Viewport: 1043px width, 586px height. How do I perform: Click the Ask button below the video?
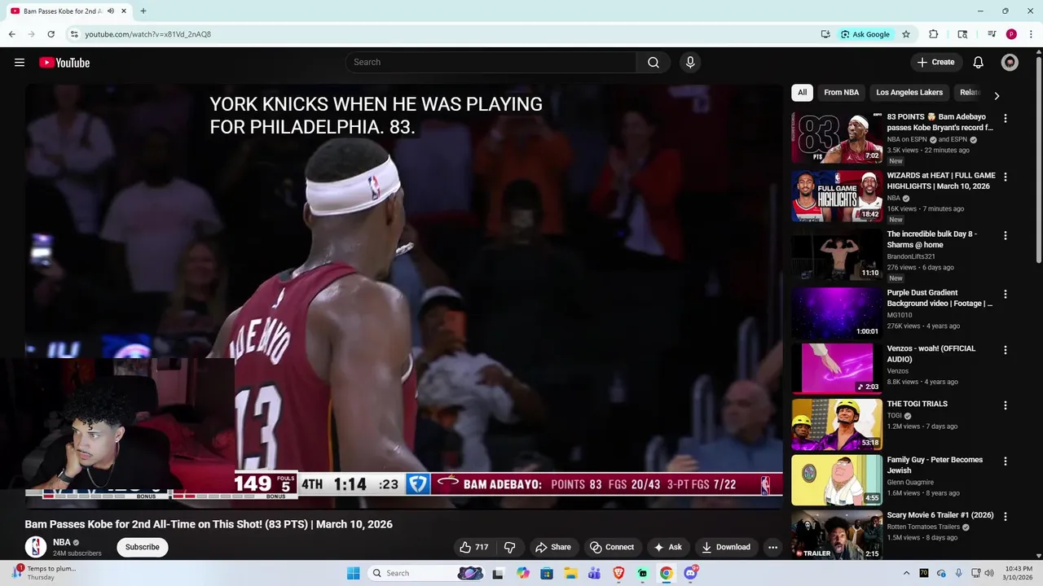(667, 547)
